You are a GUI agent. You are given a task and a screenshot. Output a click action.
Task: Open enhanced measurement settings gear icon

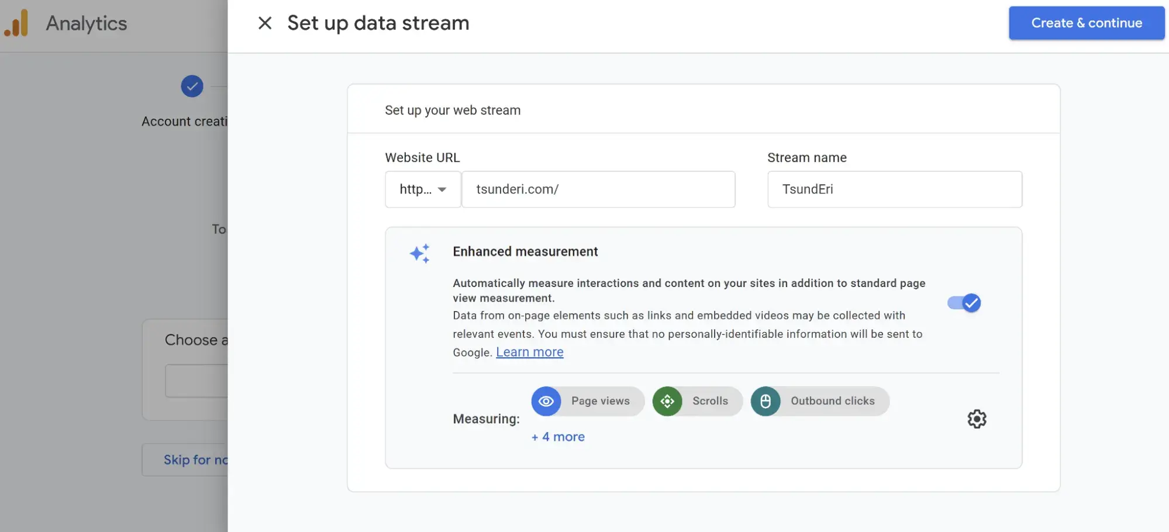(x=977, y=419)
